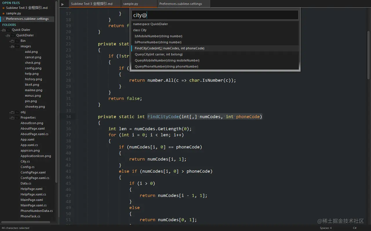The height and width of the screenshot is (231, 371).
Task: Open ApplicationIcon.png in the sidebar
Action: [36, 156]
